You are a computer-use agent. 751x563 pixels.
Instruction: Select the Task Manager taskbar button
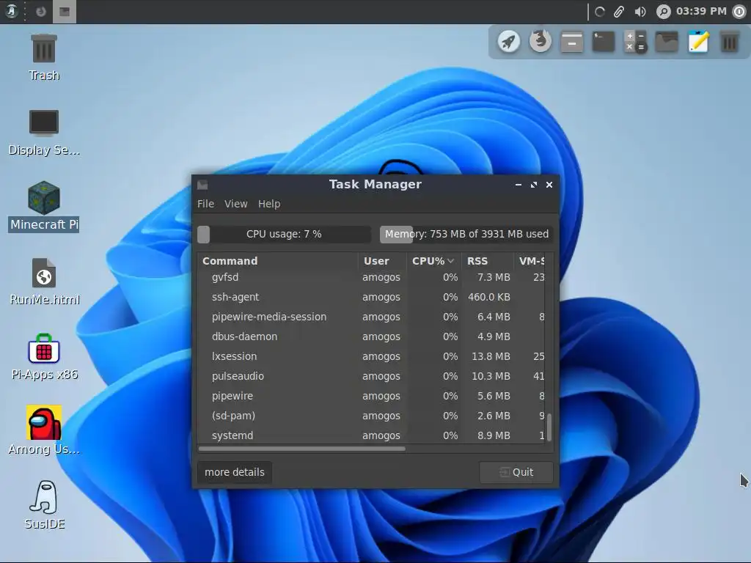(x=65, y=12)
